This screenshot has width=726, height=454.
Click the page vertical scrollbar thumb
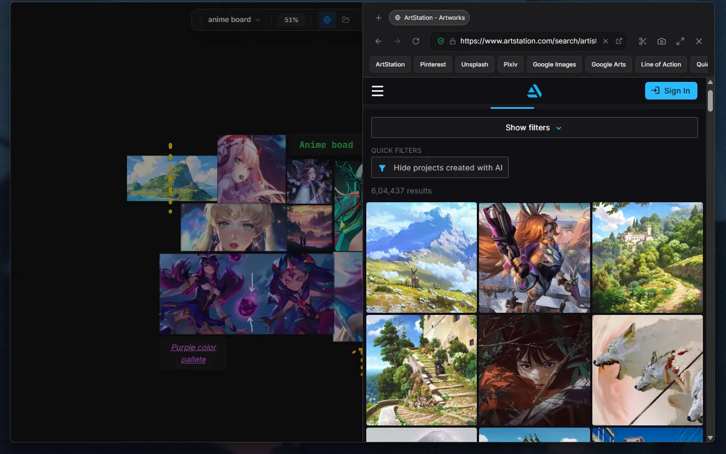(710, 101)
